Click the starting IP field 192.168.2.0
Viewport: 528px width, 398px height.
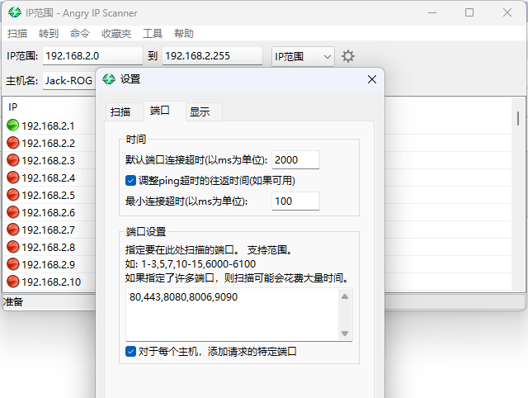[92, 56]
